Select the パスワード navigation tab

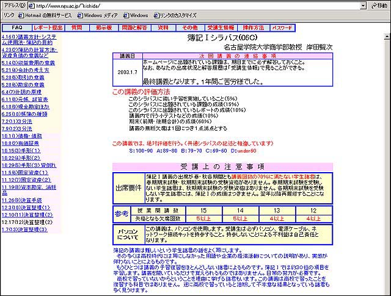(x=282, y=27)
